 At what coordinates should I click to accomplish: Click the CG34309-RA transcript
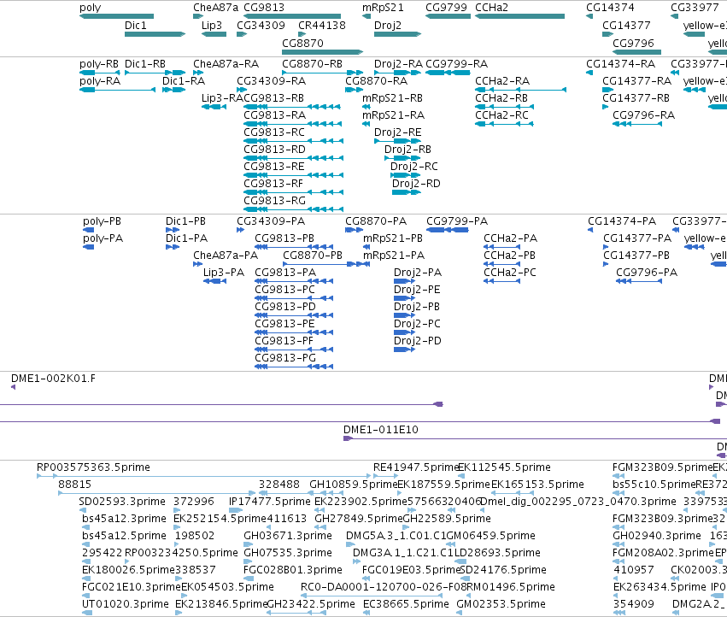click(x=242, y=90)
